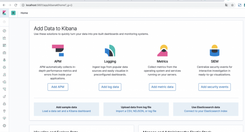Go forward with the browser forward arrow
245x132 pixels.
(10, 5)
